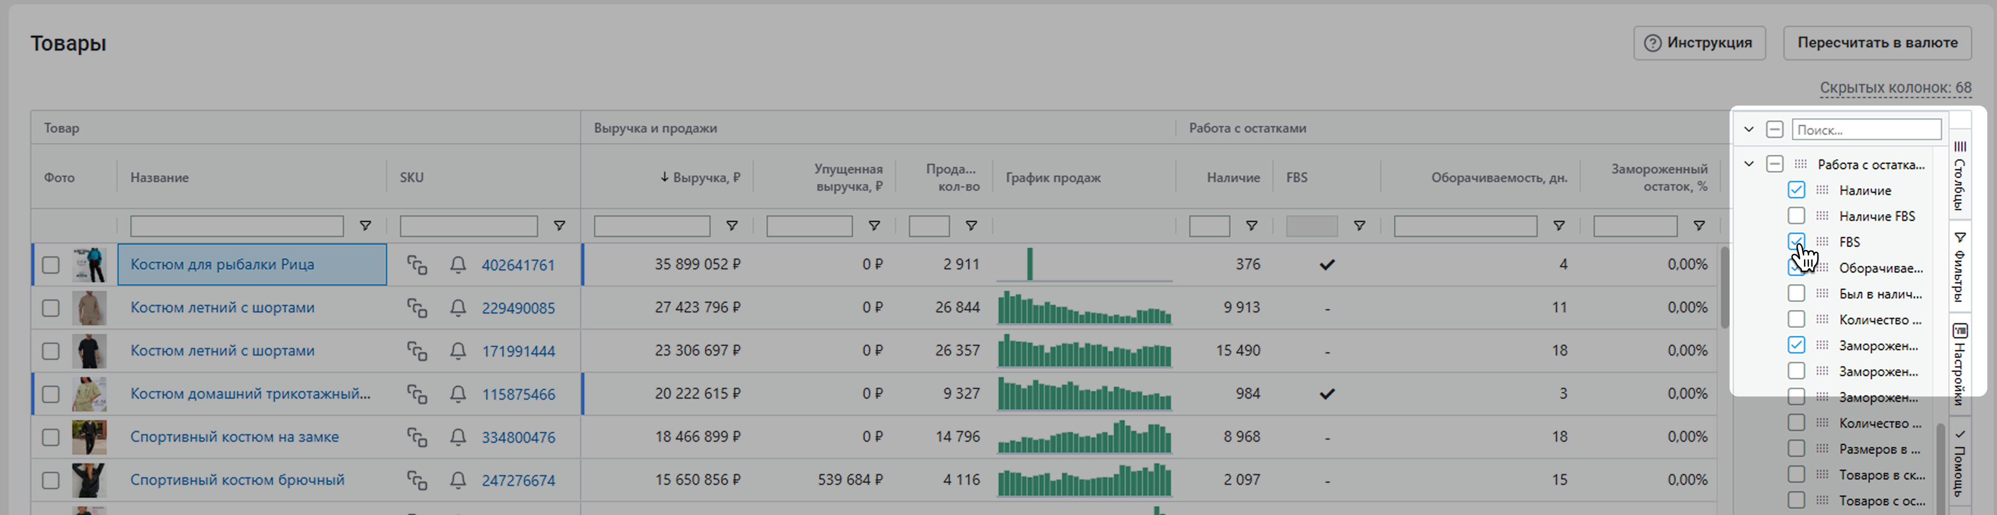Open filter for Замороженный остаток column
1997x515 pixels.
point(1698,225)
